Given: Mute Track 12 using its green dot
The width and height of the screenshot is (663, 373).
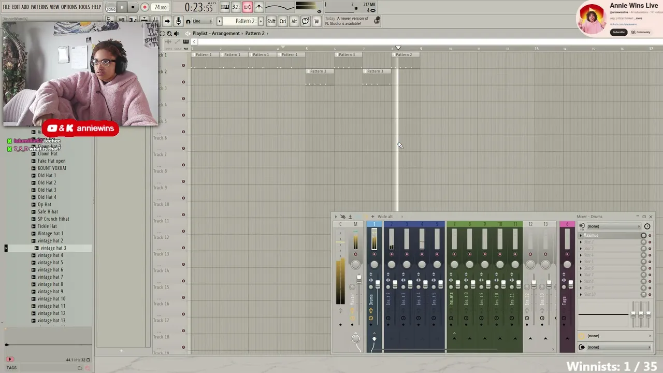Looking at the screenshot, I should pos(183,248).
